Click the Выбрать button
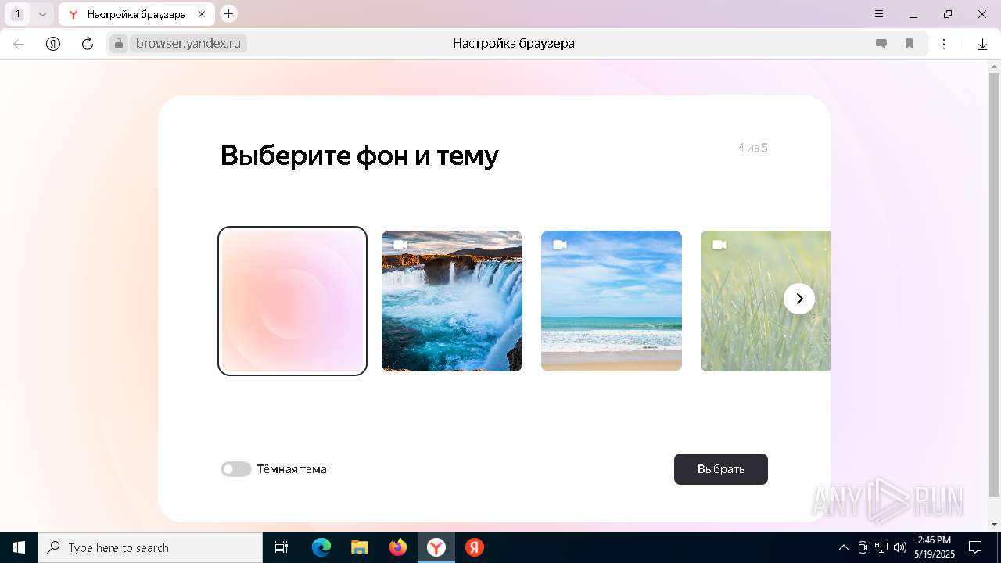The height and width of the screenshot is (563, 1001). click(721, 469)
